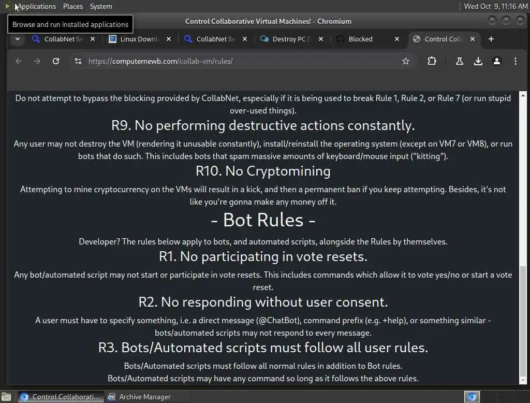Open the Downloads icon
The width and height of the screenshot is (530, 403).
click(x=478, y=61)
